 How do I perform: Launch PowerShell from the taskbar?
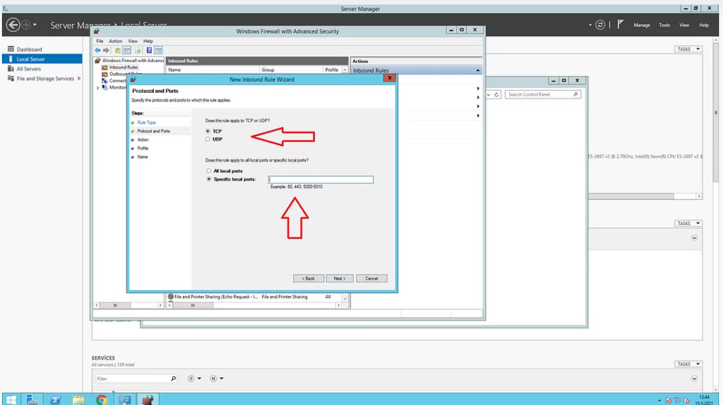click(55, 400)
